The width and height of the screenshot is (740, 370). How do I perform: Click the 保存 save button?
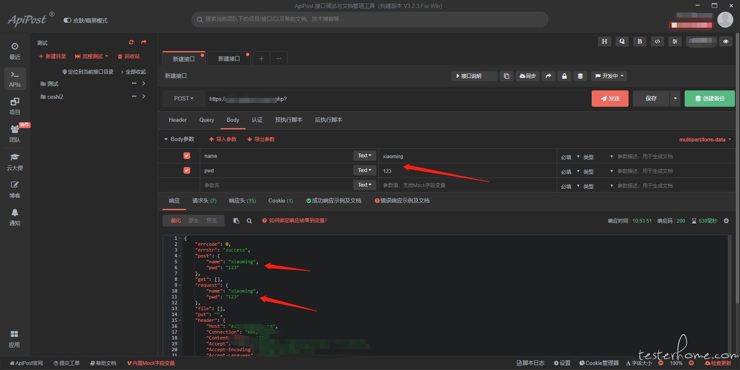coord(651,98)
